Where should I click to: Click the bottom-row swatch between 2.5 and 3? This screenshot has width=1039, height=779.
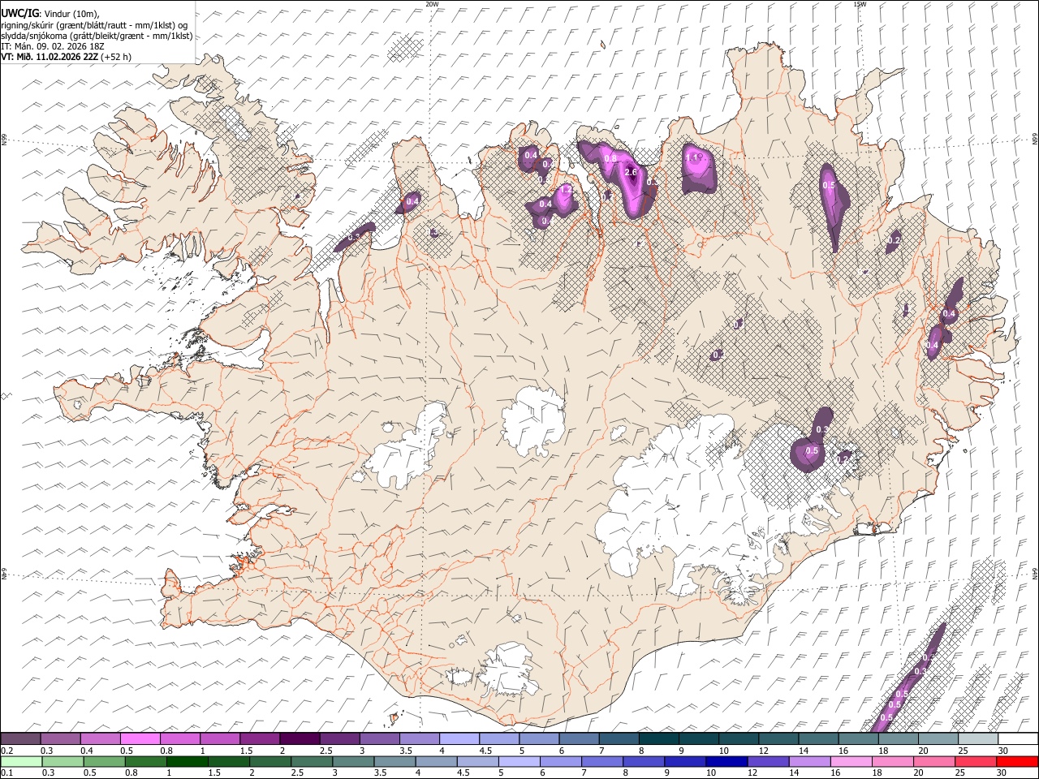[311, 762]
